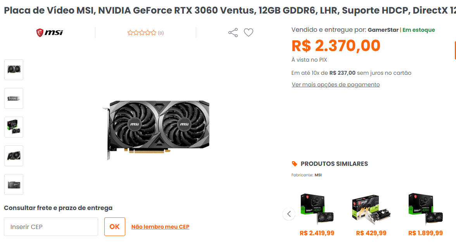Add product to favorites with heart icon
456x248 pixels.
248,33
